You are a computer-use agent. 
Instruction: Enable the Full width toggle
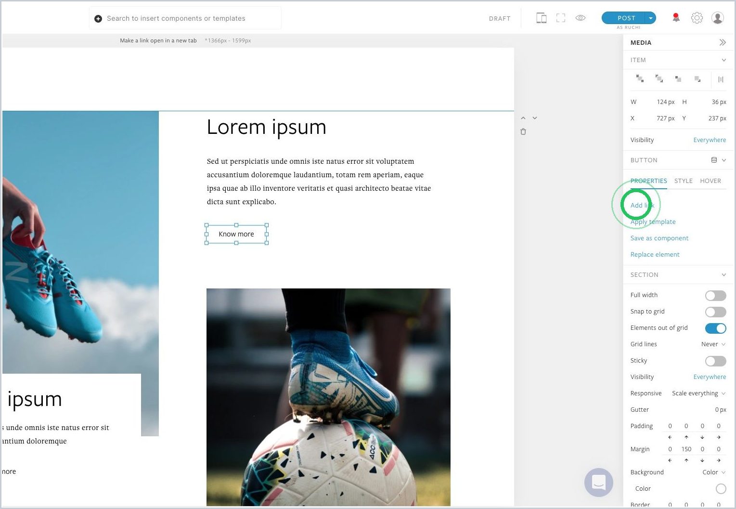715,296
